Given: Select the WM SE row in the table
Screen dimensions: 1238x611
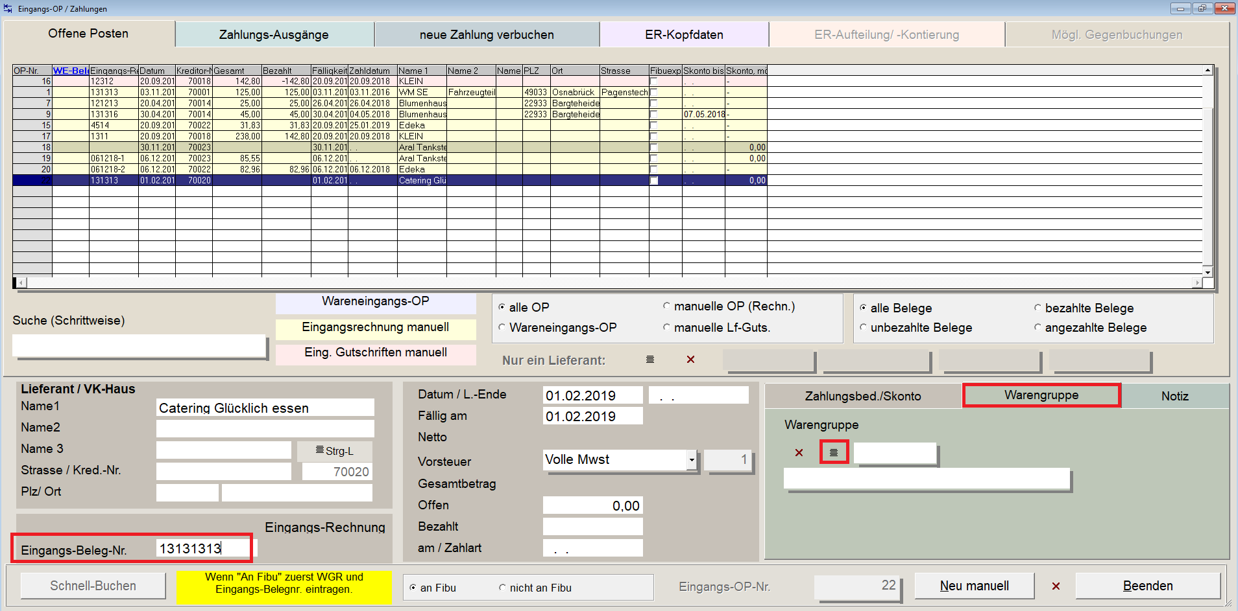Looking at the screenshot, I should point(389,92).
